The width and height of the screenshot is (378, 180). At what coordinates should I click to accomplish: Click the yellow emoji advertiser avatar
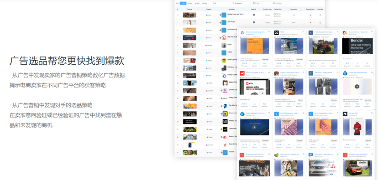click(224, 60)
